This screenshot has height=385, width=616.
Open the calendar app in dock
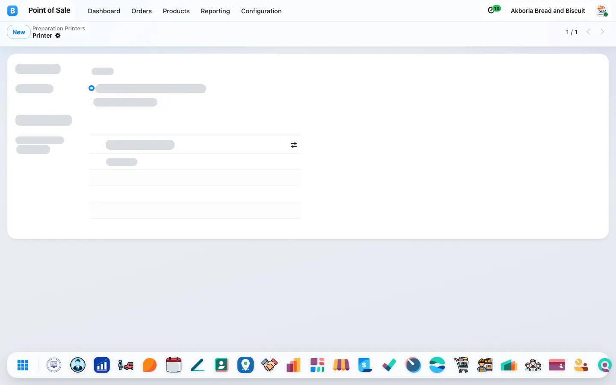click(x=174, y=365)
